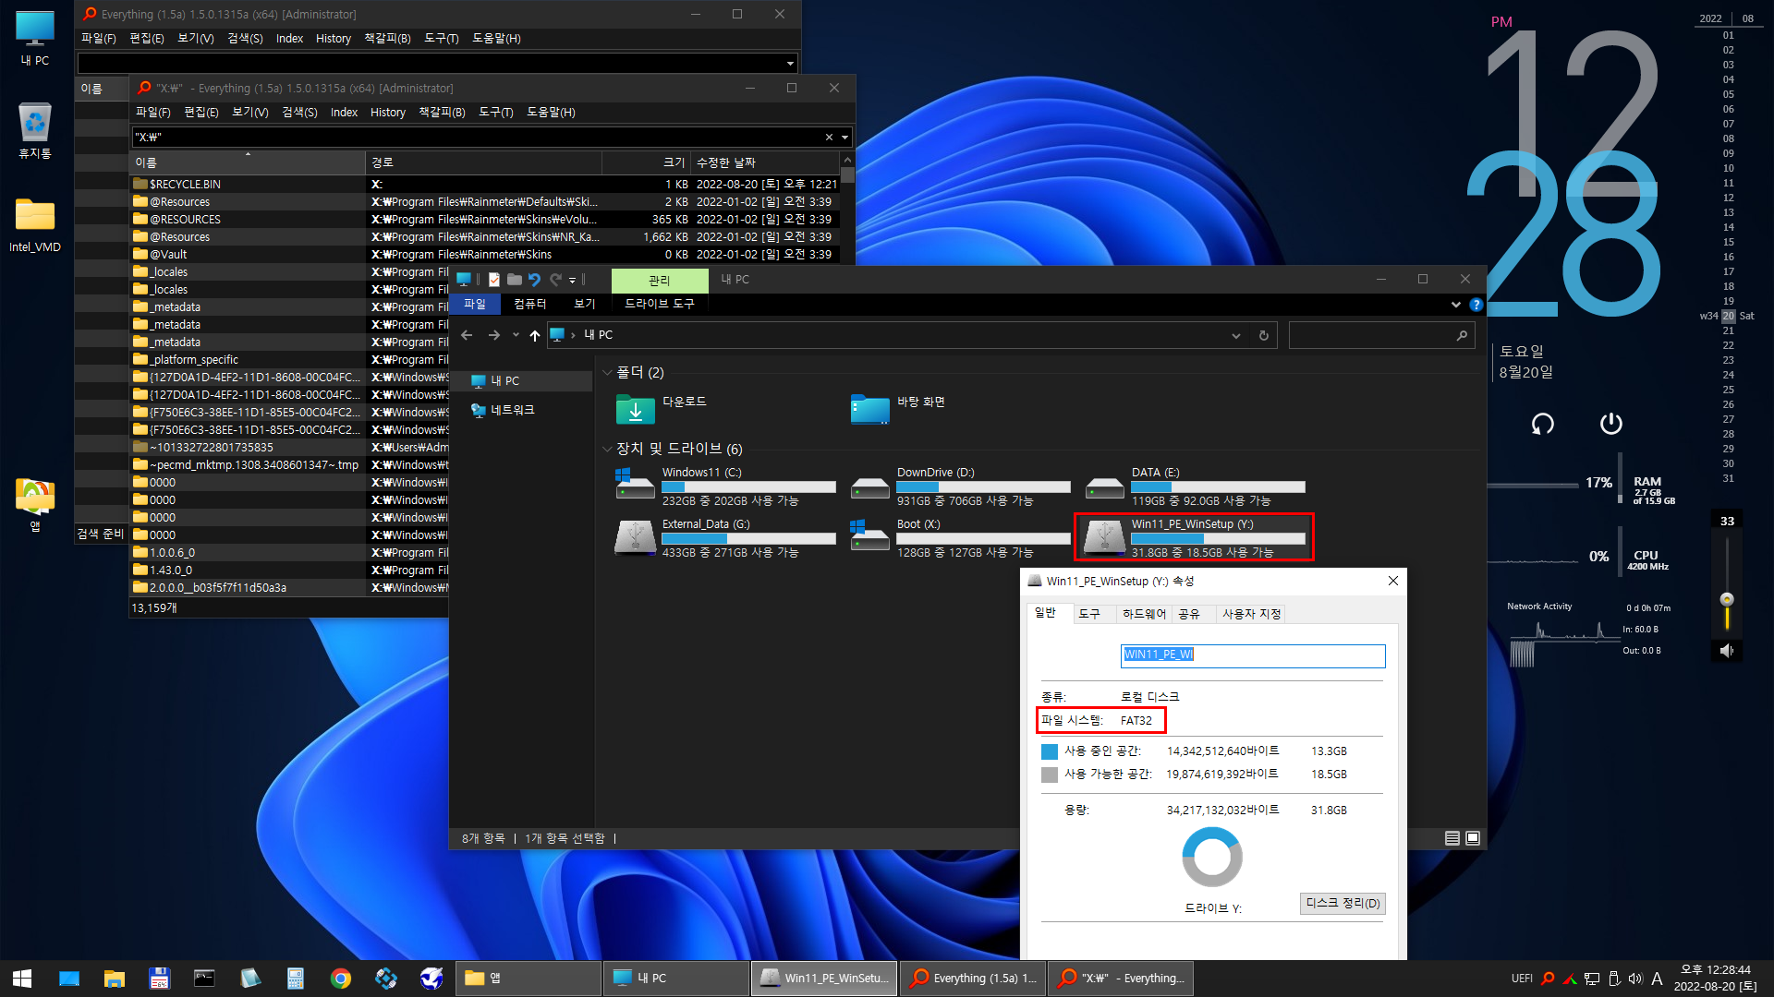Select 내 PC in Explorer navigation pane
Viewport: 1774px width, 997px height.
(x=504, y=381)
